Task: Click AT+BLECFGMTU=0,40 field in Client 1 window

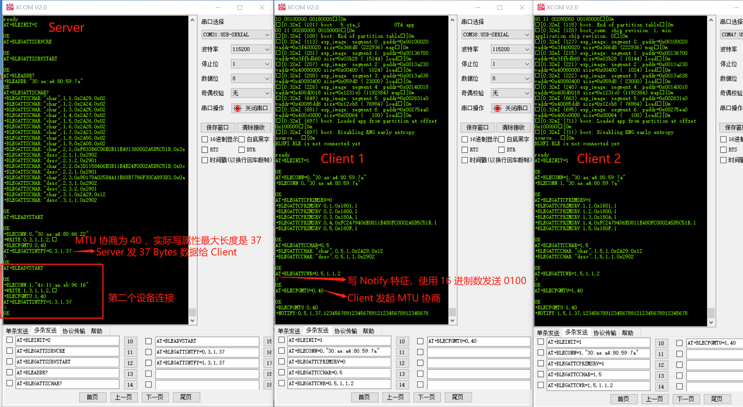Action: (479, 341)
